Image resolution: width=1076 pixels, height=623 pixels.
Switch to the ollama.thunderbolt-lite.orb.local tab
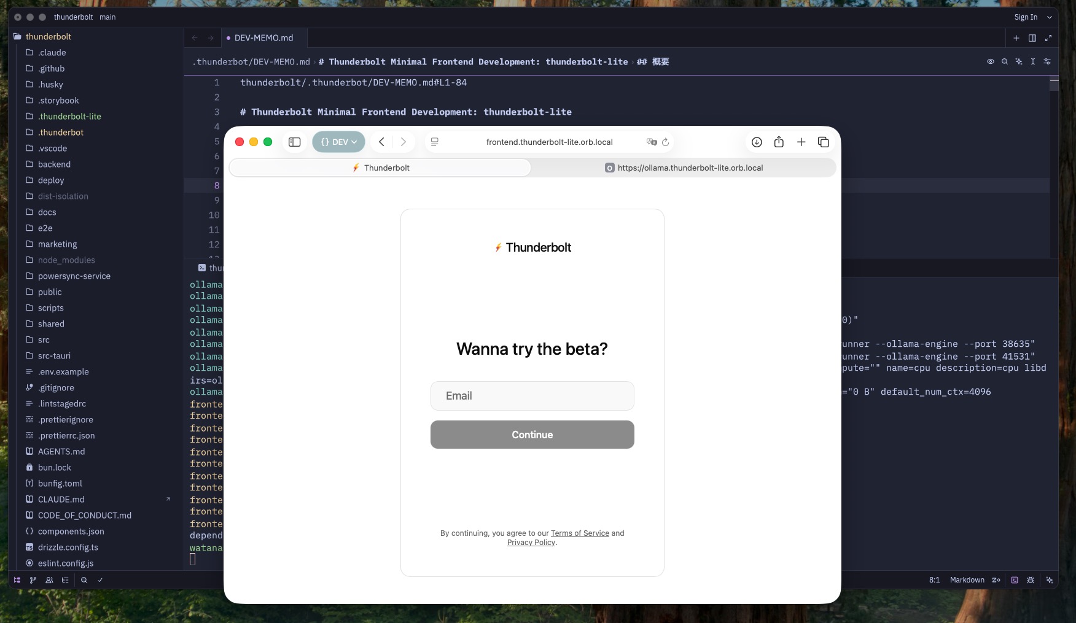tap(683, 168)
